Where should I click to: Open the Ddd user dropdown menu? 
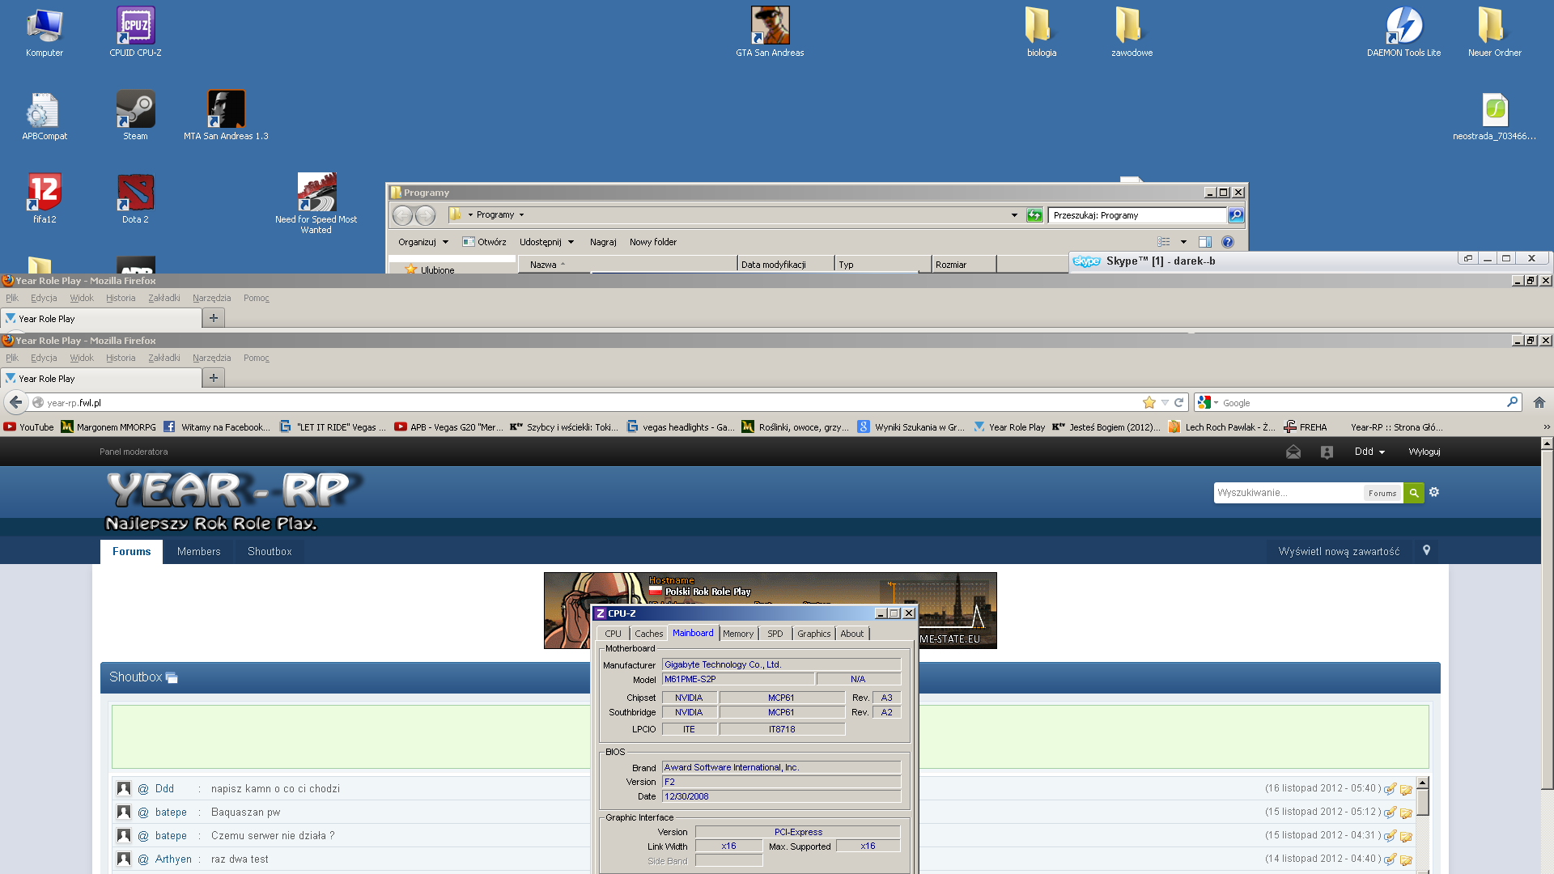point(1369,452)
